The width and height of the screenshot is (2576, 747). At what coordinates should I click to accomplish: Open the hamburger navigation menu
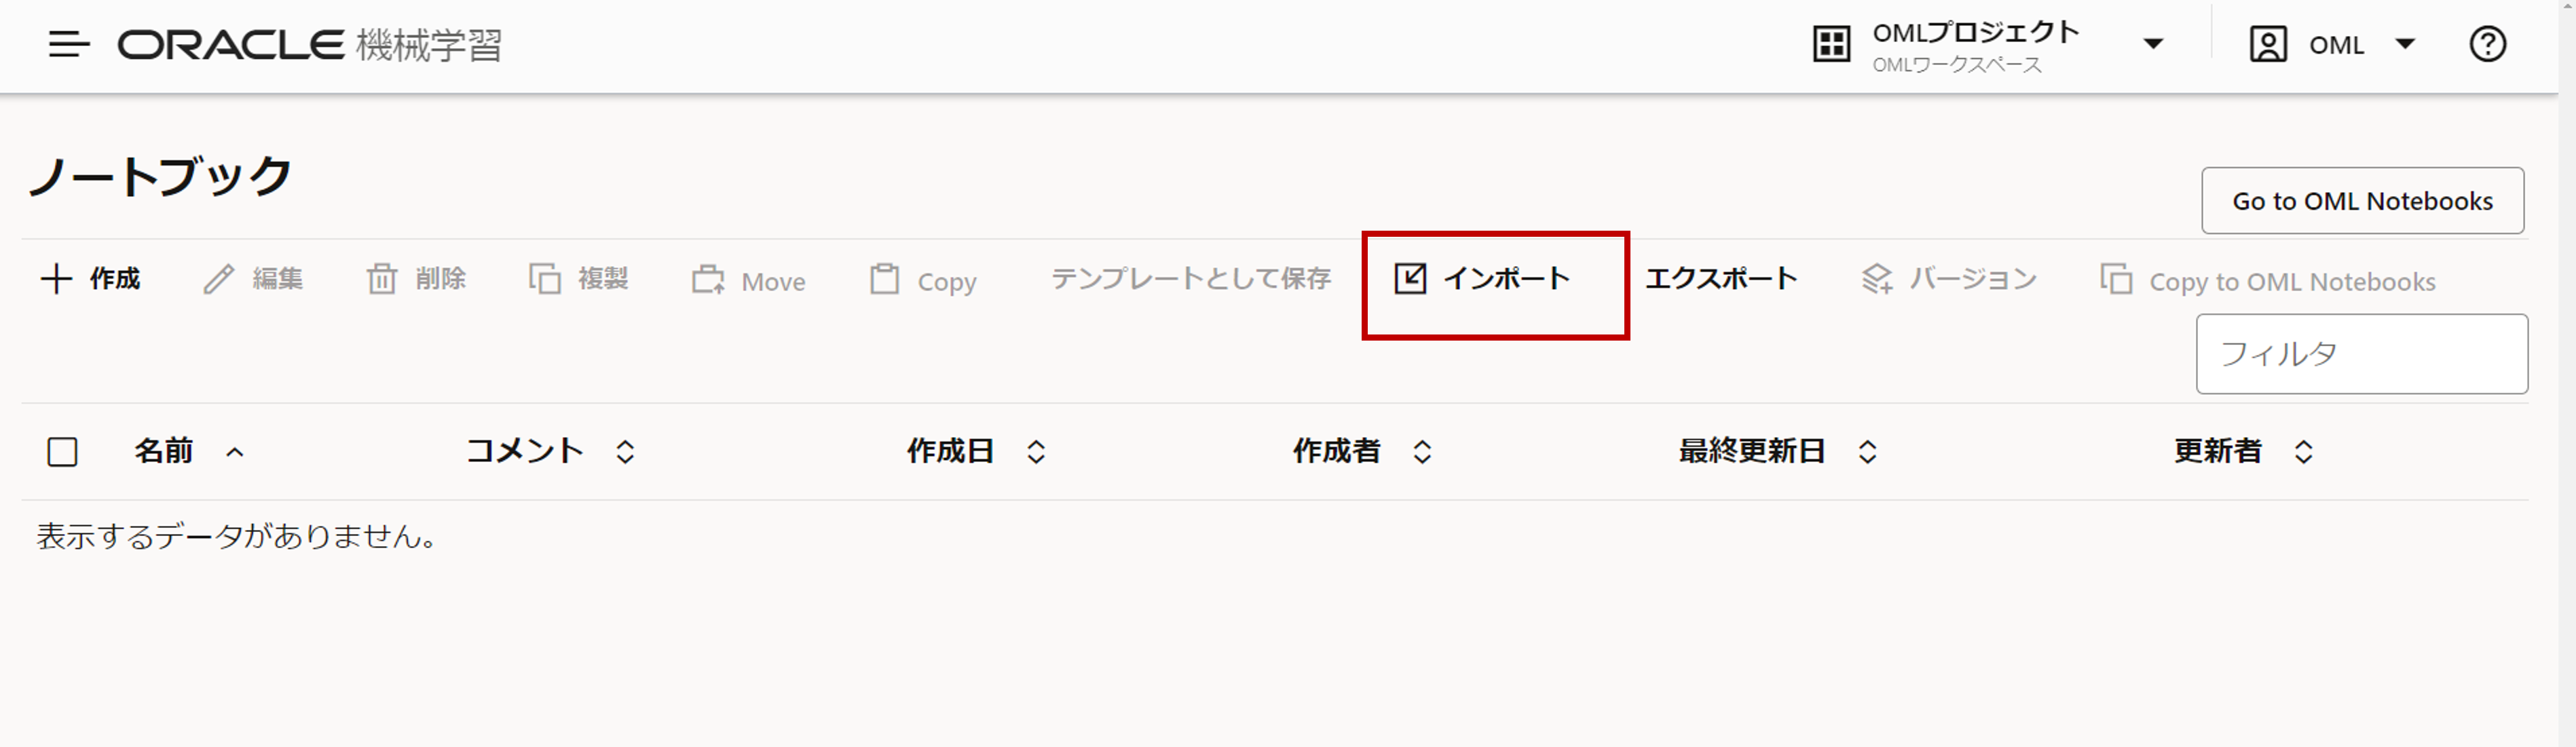click(69, 44)
